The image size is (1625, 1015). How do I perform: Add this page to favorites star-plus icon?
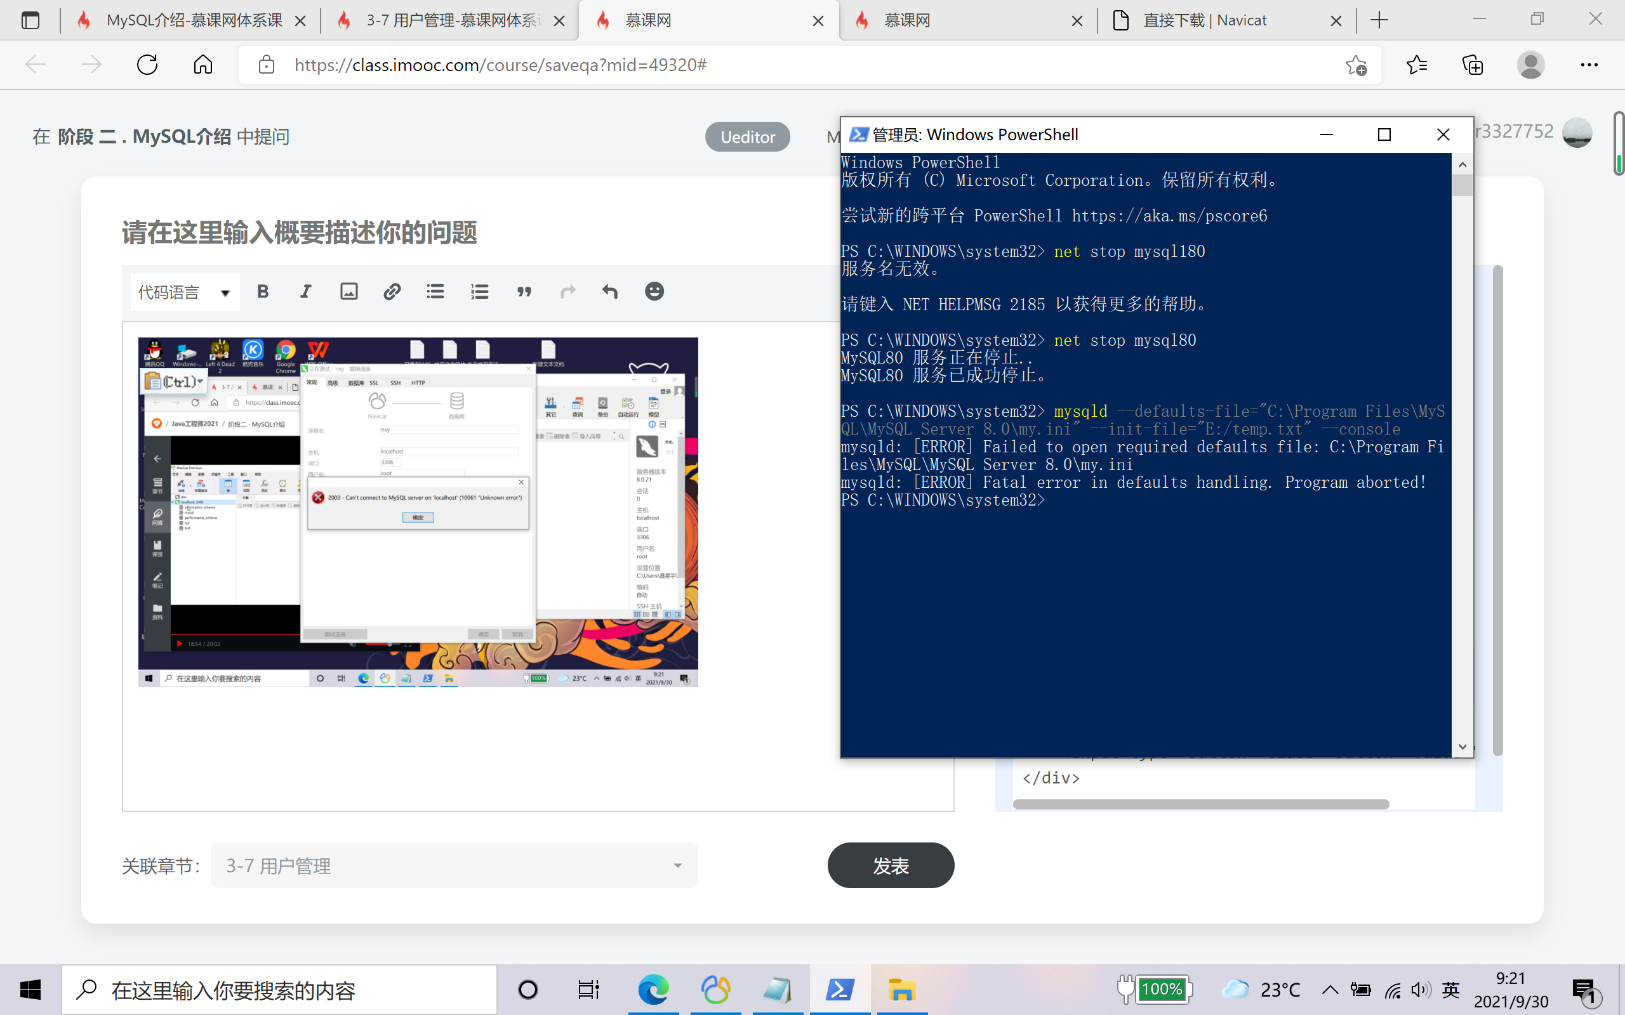1356,65
